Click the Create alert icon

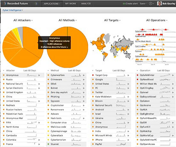tap(124, 4)
